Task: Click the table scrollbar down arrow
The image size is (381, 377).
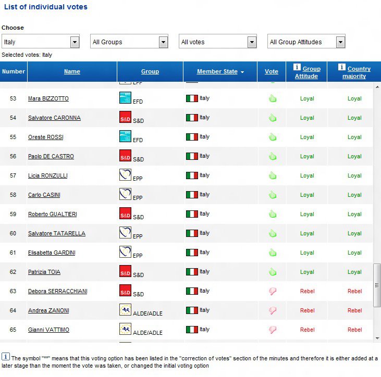Action: click(x=377, y=338)
